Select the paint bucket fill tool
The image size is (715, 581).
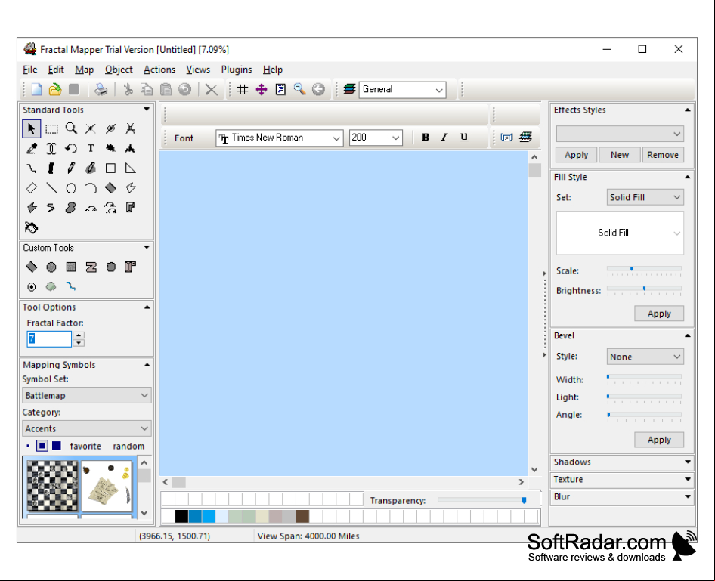click(32, 227)
